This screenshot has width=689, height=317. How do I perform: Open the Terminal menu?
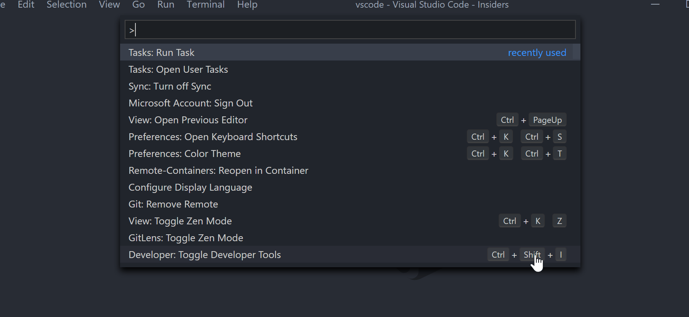206,5
